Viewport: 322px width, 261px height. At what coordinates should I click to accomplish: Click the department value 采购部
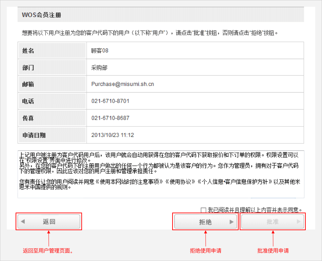[99, 67]
